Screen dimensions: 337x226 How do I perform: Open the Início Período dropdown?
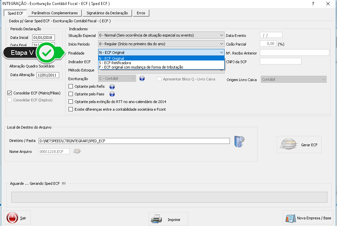point(222,44)
